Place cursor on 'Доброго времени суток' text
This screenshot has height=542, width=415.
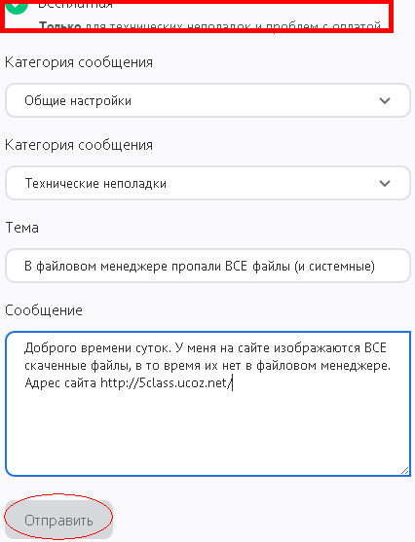[96, 347]
